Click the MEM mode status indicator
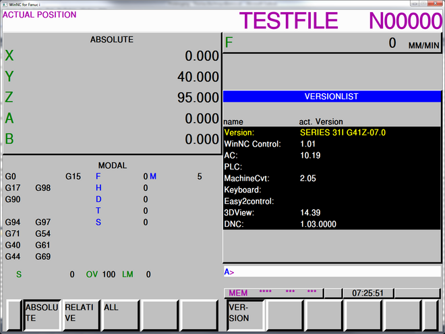The width and height of the screenshot is (445, 334). [238, 294]
